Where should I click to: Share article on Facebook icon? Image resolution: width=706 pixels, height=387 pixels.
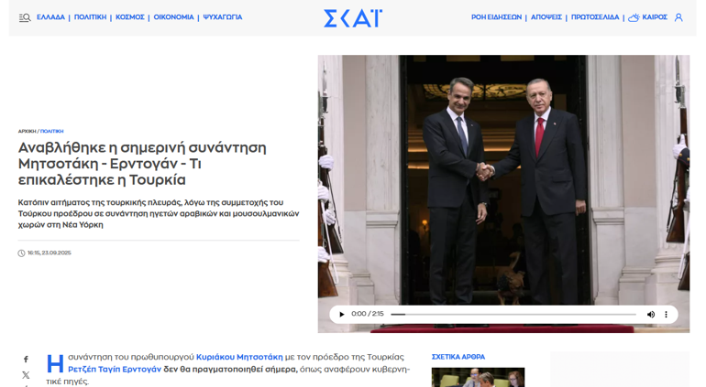click(x=26, y=360)
